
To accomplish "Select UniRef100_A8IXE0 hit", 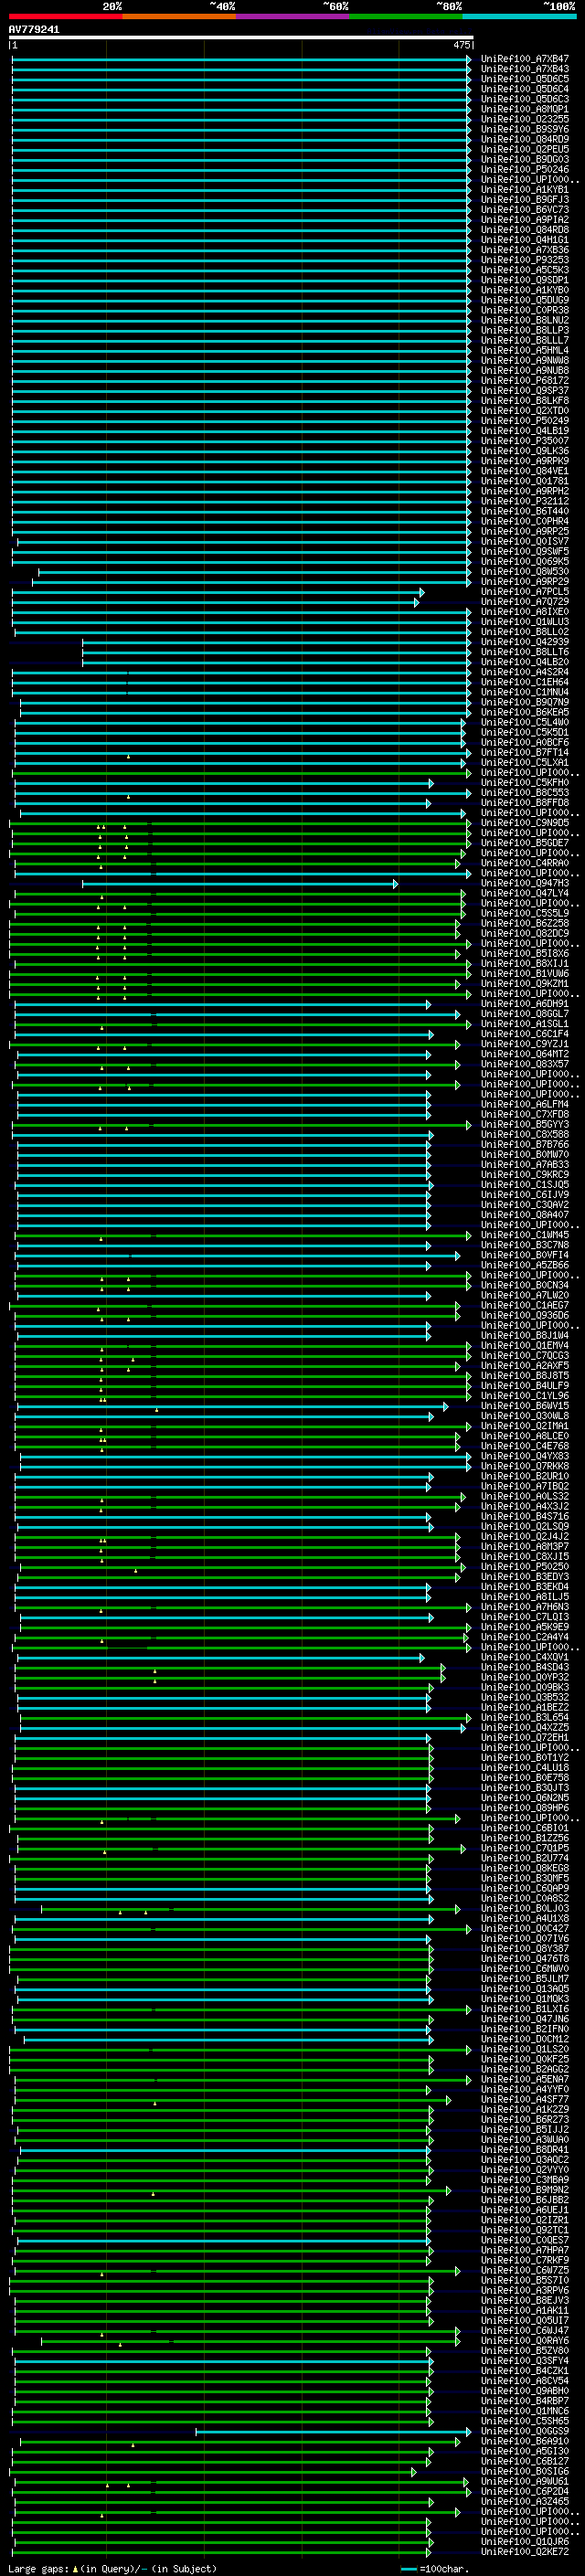I will pyautogui.click(x=525, y=612).
